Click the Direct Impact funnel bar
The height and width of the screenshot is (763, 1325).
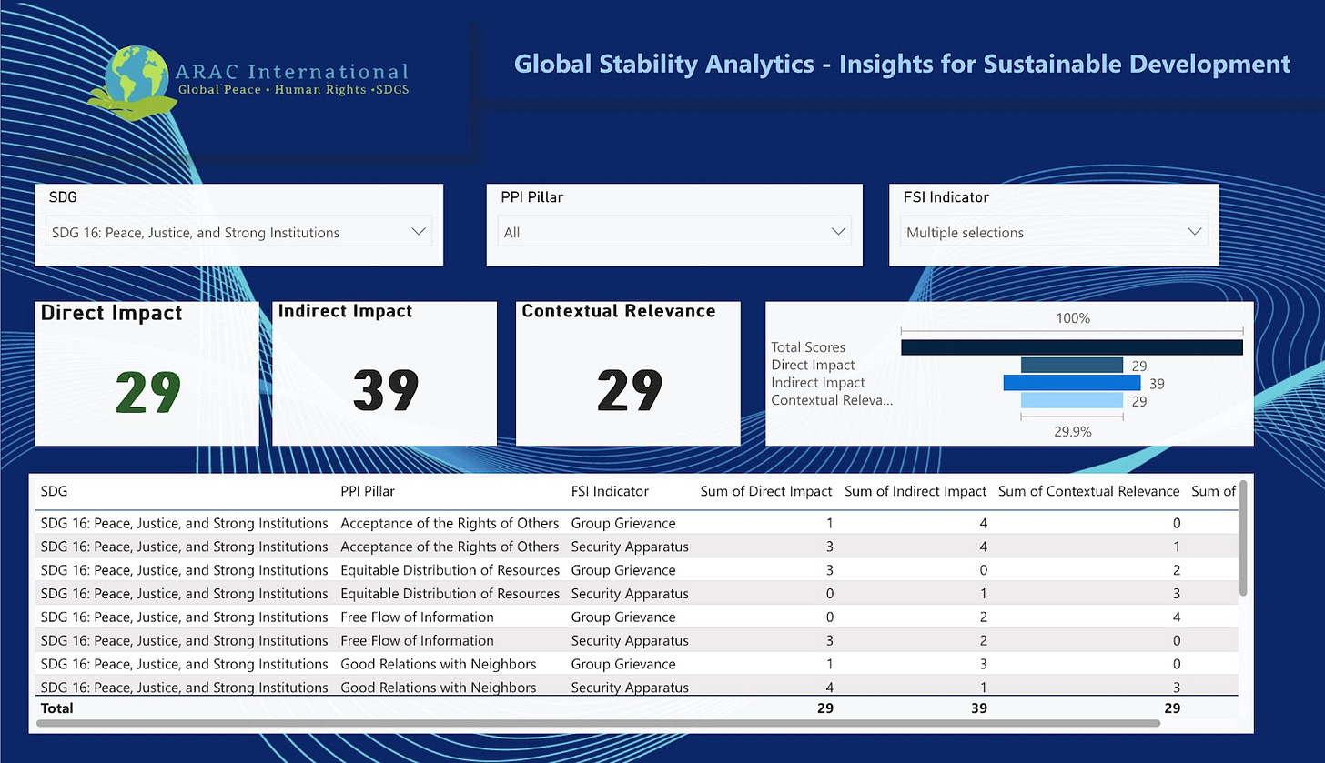(x=1071, y=365)
